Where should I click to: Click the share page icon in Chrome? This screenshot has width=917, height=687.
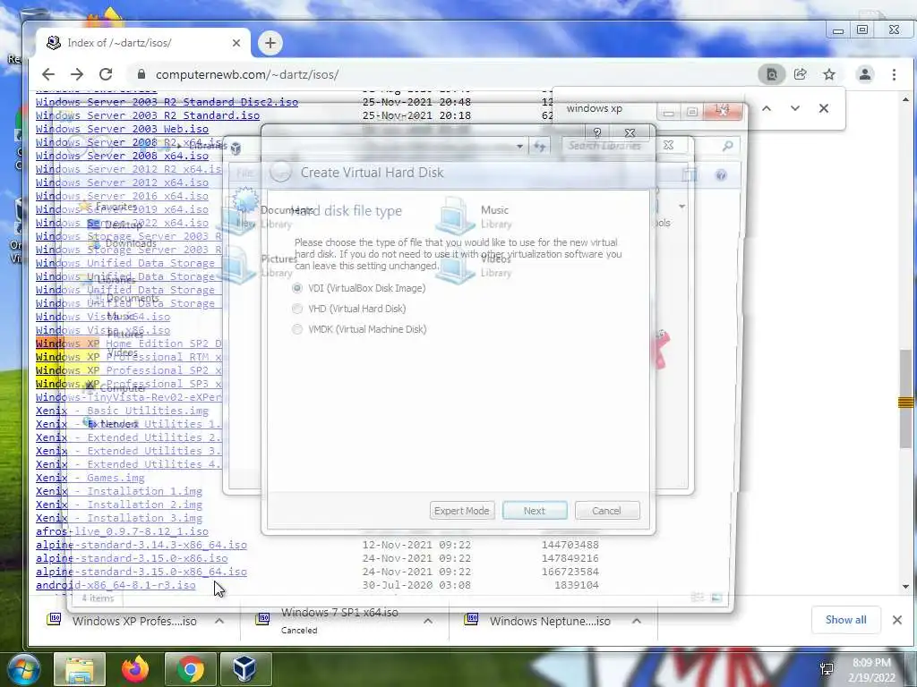pyautogui.click(x=800, y=74)
